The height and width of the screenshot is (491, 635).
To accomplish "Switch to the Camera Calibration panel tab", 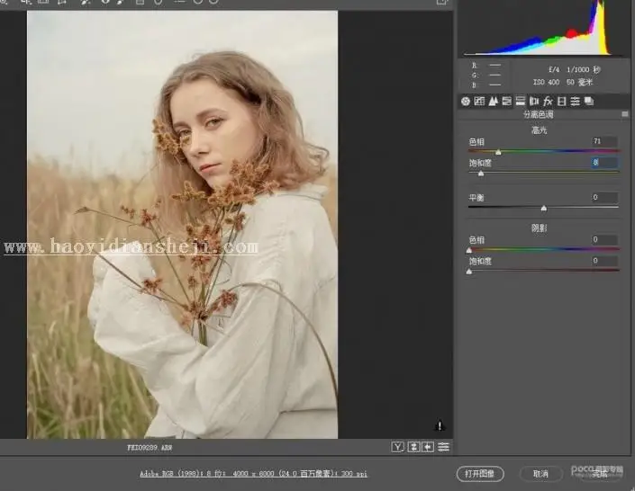I will click(562, 101).
